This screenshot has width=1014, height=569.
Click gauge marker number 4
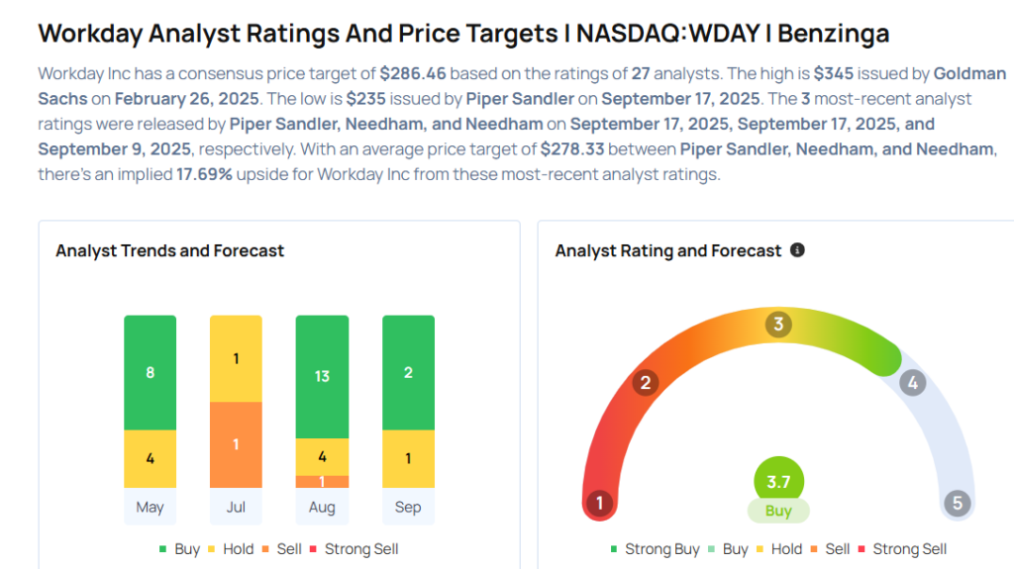(x=912, y=382)
